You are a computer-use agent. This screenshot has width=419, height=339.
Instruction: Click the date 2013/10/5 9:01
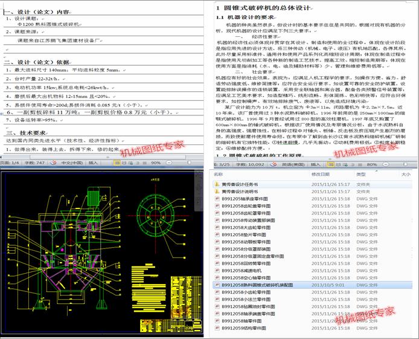[x=328, y=285]
